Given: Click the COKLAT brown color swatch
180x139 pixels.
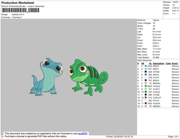Looking at the screenshot, I should [x=146, y=98].
